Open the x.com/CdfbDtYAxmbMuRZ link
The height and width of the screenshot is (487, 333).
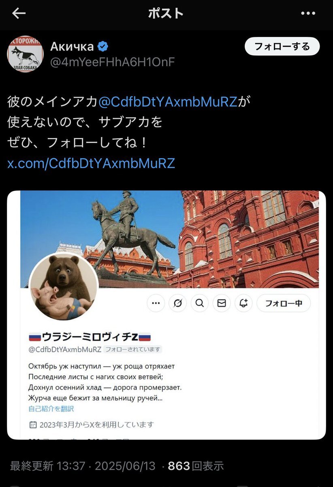click(91, 163)
